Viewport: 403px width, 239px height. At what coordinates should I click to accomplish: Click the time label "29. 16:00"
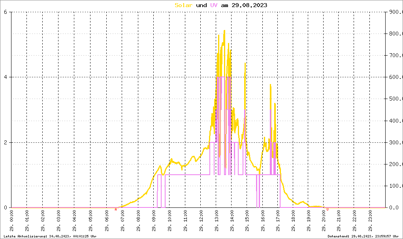pyautogui.click(x=263, y=221)
